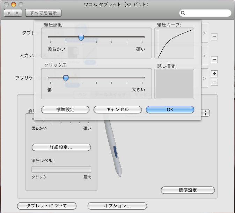Screen dimensions: 235x213
Task: Click the 柔らかい label of 筆圧感度 slider
Action: (x=57, y=49)
